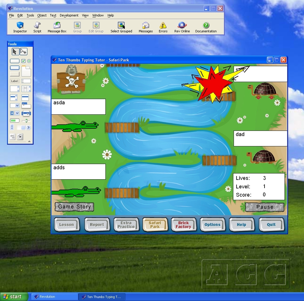Open the Messages toolbar icon
This screenshot has width=304, height=301.
coord(145,27)
